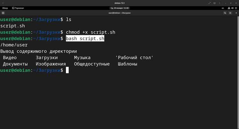The image size is (239, 129).
Task: Select the terminal window title 'user@debian'
Action: coord(119,13)
